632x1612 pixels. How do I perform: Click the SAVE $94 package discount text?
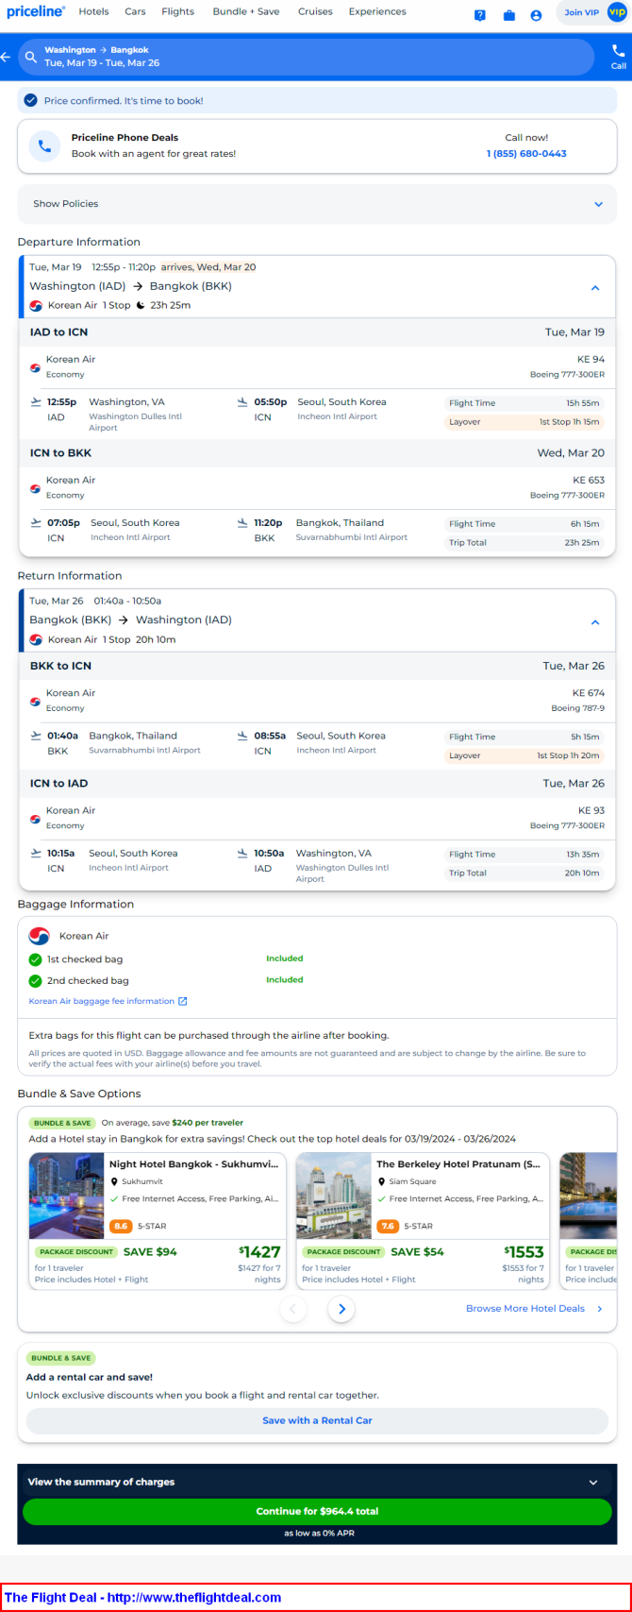pyautogui.click(x=150, y=1252)
